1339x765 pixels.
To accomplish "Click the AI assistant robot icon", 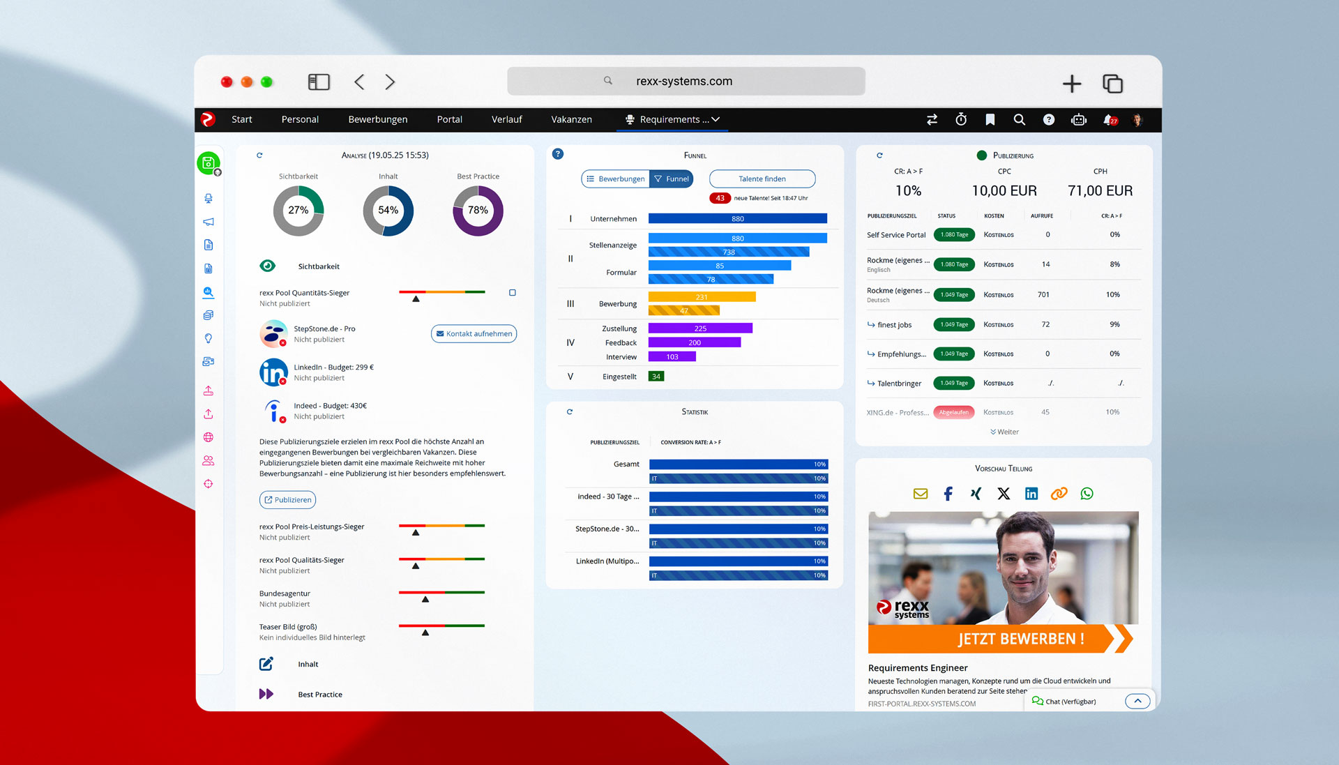I will [1078, 119].
